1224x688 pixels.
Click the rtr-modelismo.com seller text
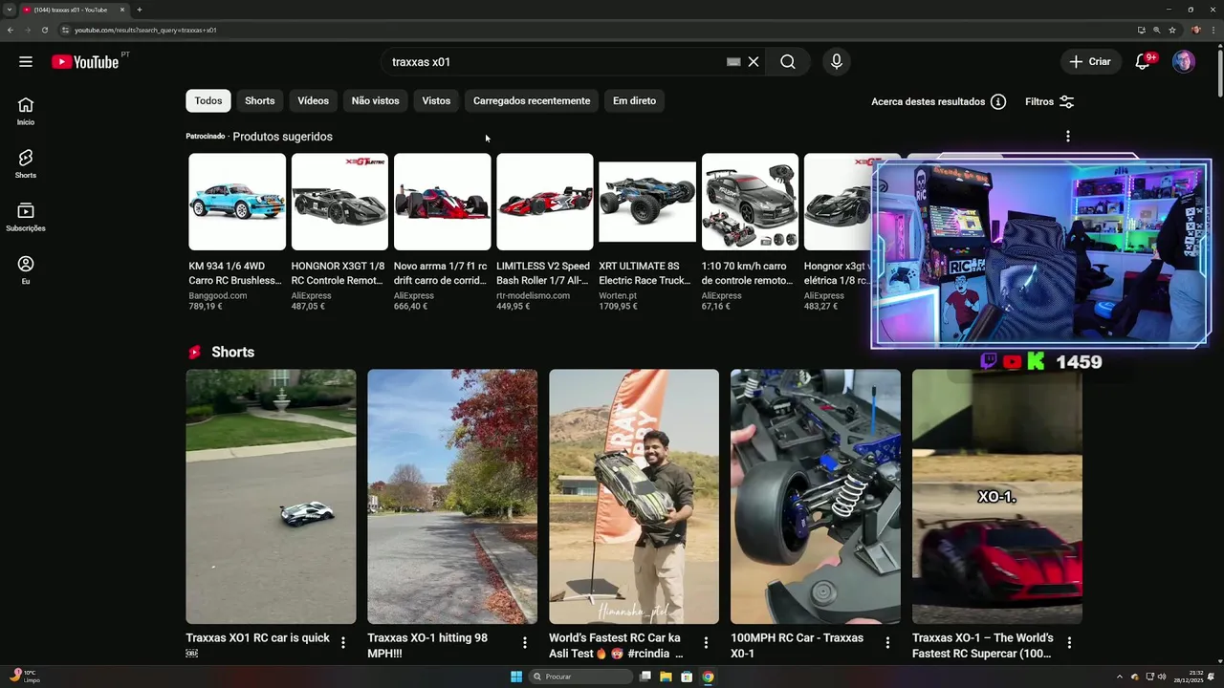533,296
